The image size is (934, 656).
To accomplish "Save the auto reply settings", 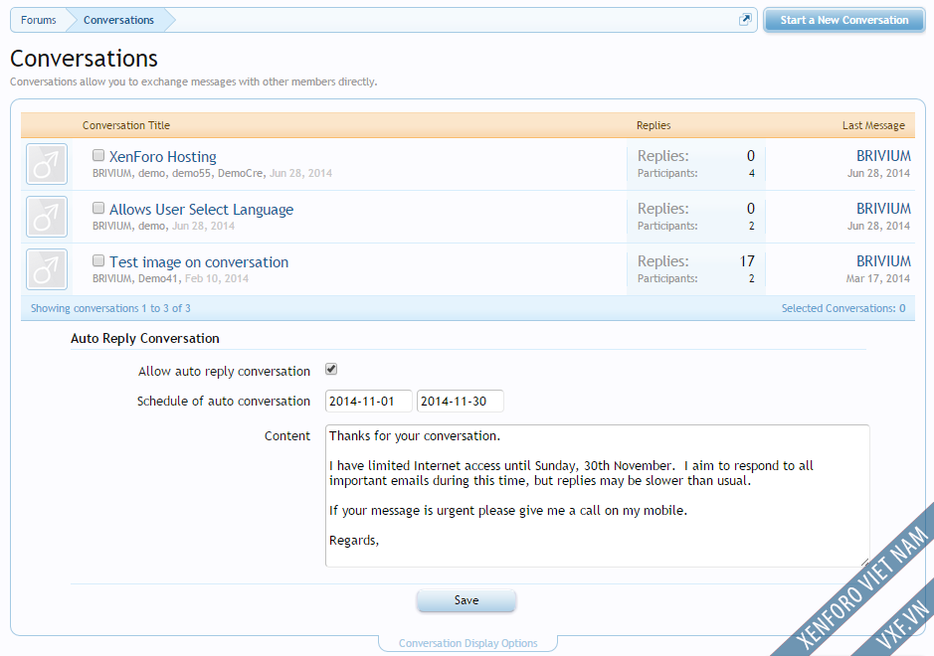I will coord(466,600).
